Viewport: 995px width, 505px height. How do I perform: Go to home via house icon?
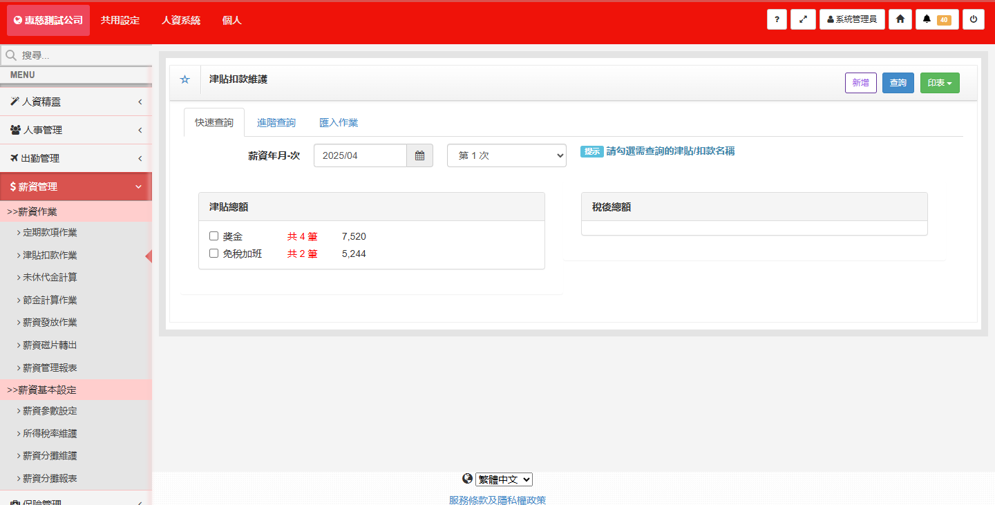(900, 19)
